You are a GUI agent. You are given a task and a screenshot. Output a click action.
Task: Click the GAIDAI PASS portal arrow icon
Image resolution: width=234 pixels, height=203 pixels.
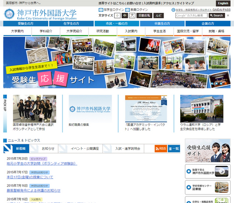point(173,10)
